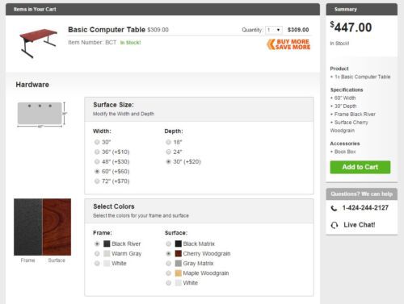Screen dimensions: 404x304
Task: Select 30" (+$20) depth option
Action: [x=168, y=161]
